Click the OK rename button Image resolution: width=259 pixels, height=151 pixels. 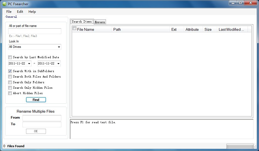pos(36,131)
